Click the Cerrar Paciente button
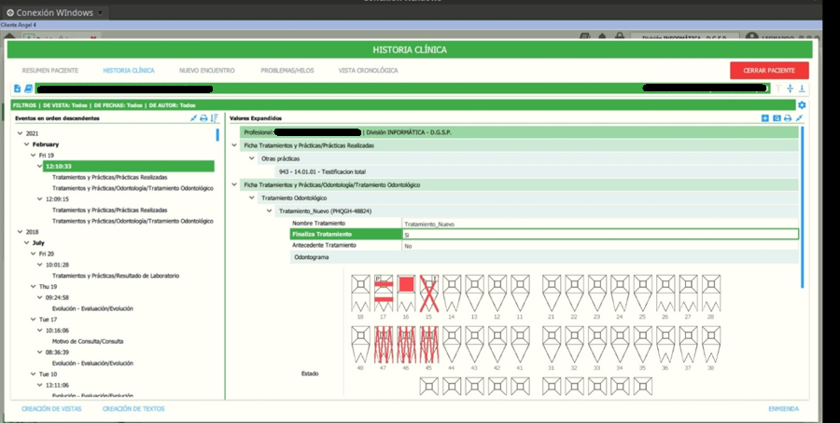This screenshot has width=840, height=423. pyautogui.click(x=769, y=71)
